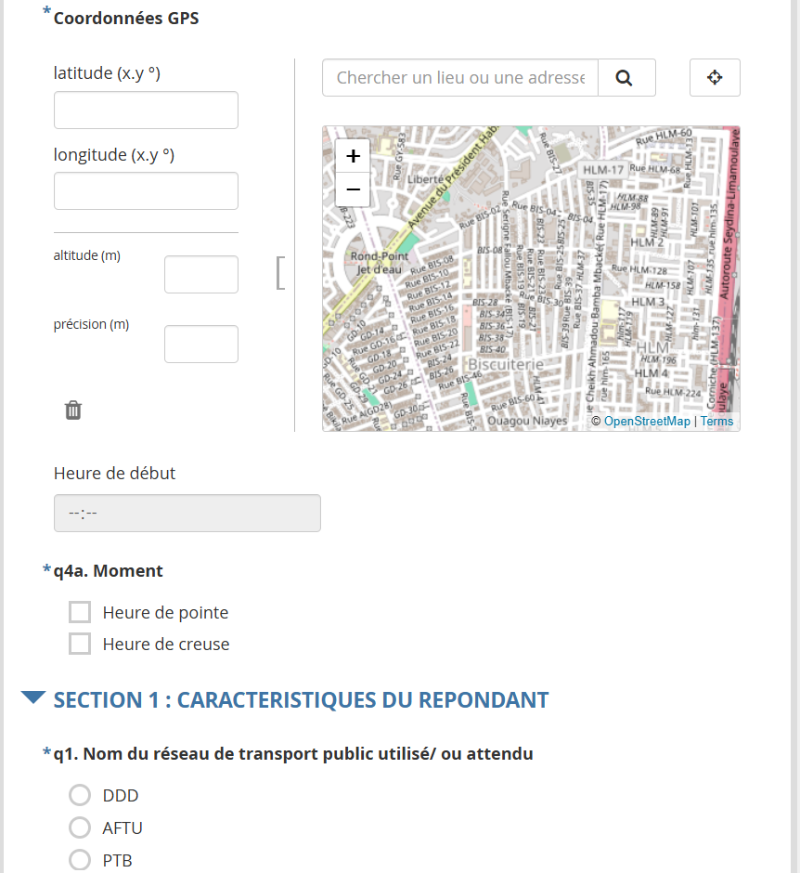Select the DDD radio option
Viewport: 800px width, 873px height.
(81, 795)
